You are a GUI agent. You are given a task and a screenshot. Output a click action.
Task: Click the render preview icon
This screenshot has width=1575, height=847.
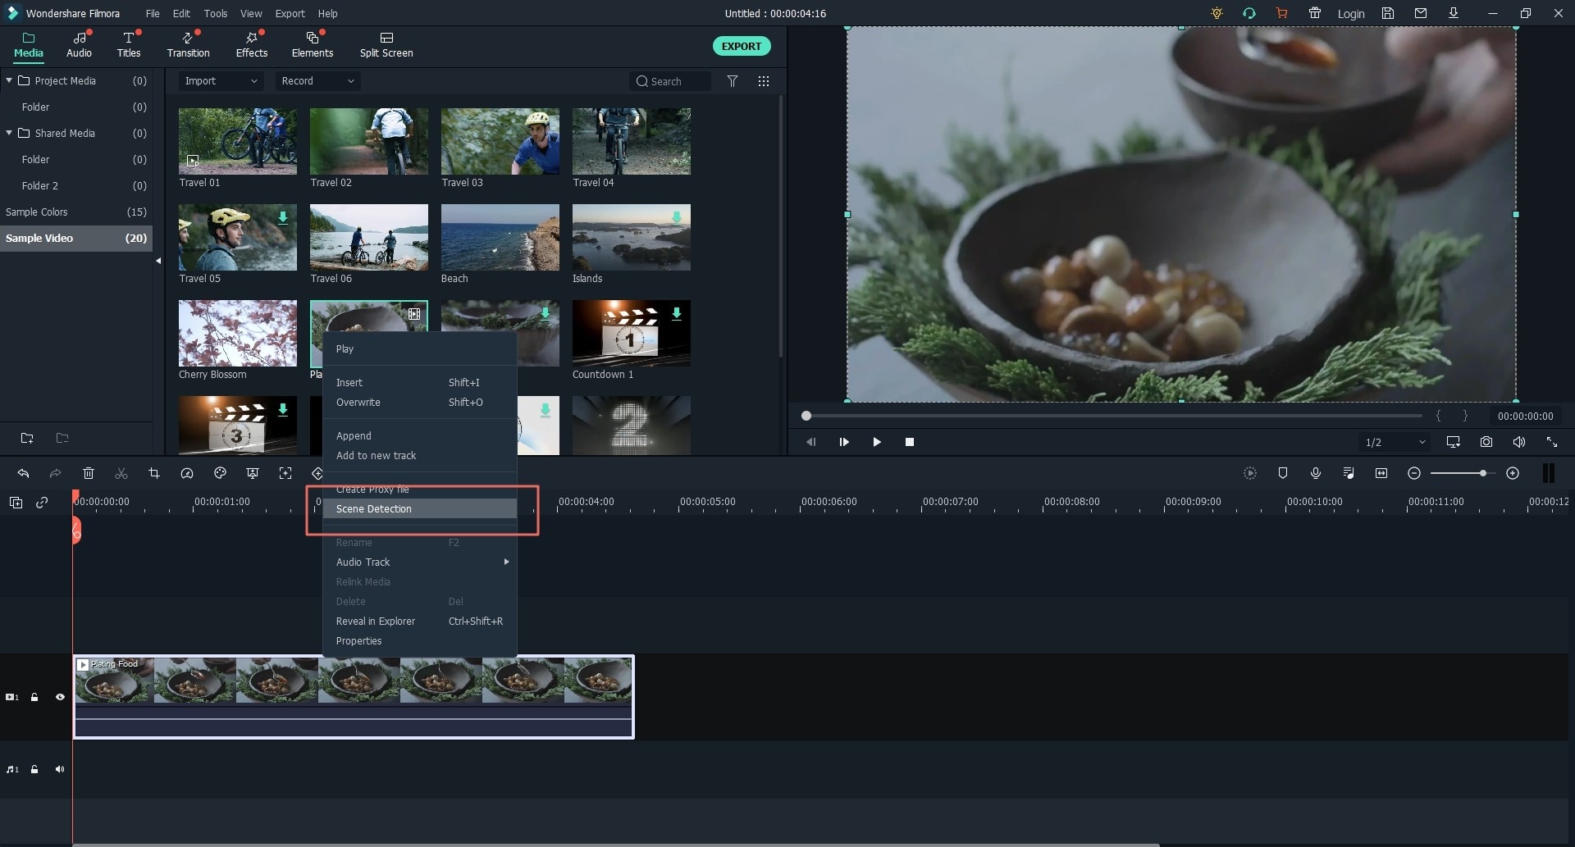tap(1250, 473)
